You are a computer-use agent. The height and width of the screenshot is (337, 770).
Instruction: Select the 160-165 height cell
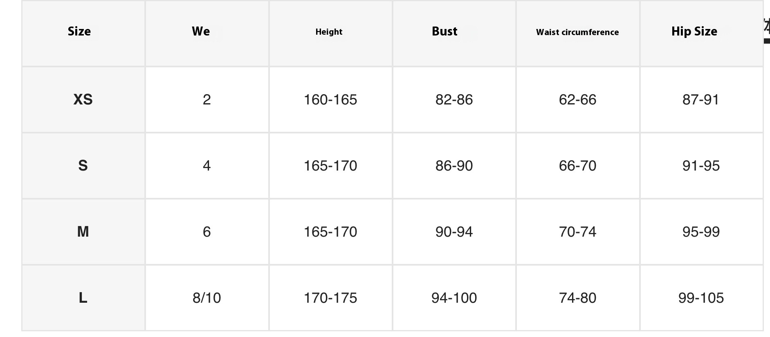pos(330,100)
